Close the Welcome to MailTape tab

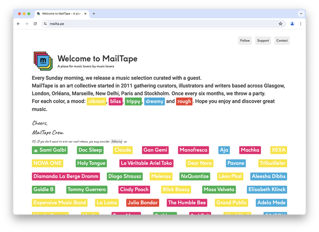point(85,14)
